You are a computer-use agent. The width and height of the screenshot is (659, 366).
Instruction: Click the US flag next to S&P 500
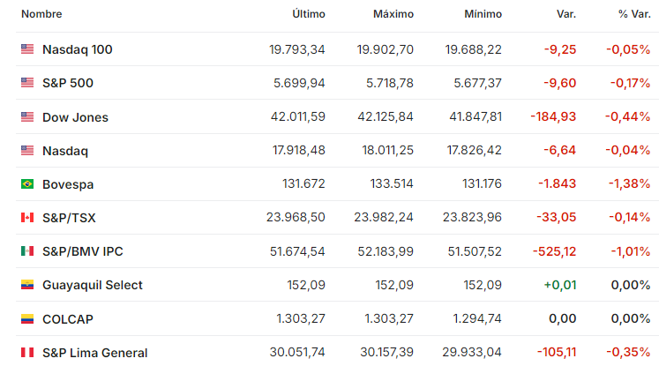coord(27,83)
